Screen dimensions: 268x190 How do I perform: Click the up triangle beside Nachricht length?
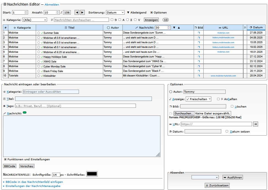click(x=179, y=27)
